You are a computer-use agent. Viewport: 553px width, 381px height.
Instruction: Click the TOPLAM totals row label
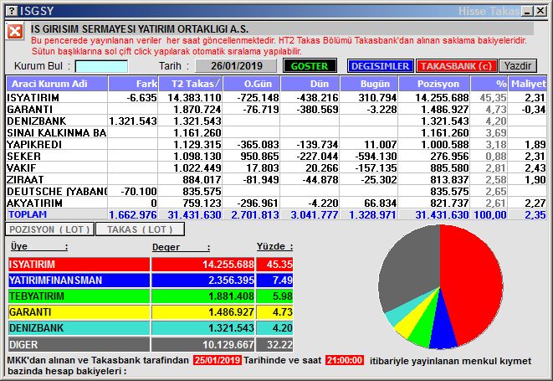28,214
